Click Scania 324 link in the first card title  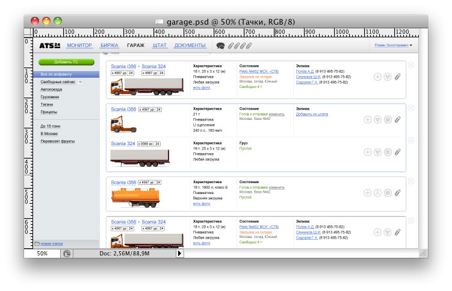153,66
